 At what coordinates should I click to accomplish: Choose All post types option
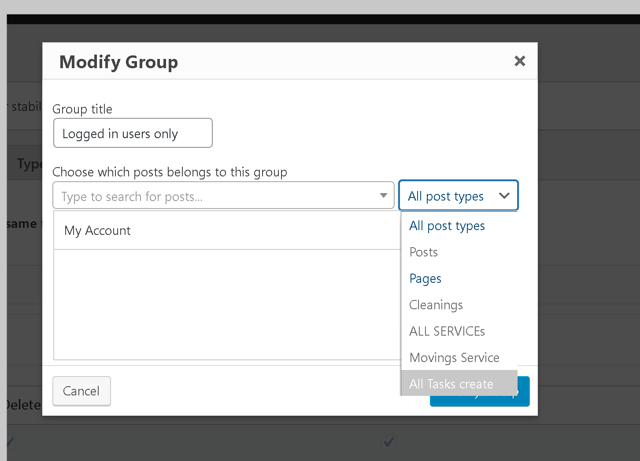[459, 226]
